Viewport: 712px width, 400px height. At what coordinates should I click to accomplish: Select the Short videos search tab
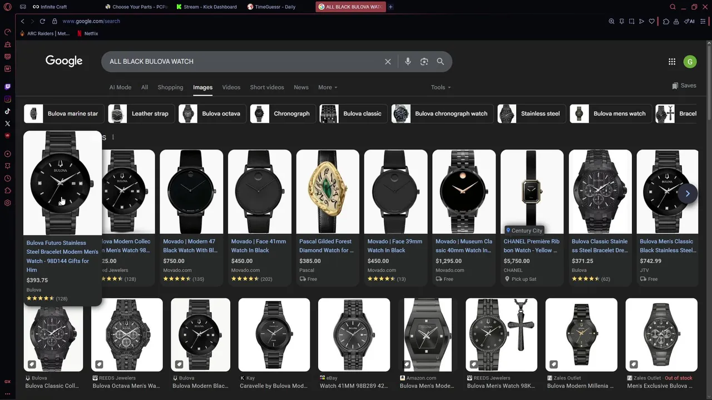(267, 87)
